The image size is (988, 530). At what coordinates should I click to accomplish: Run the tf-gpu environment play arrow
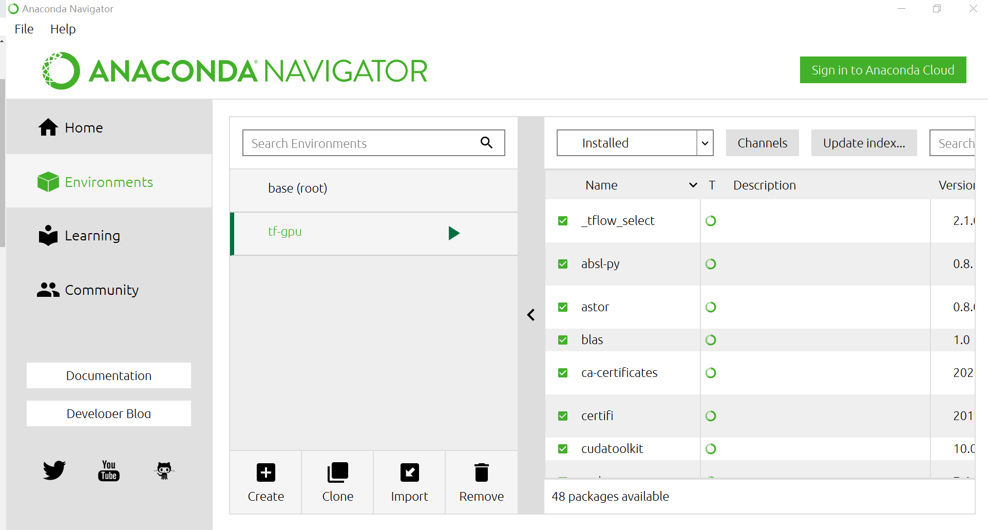(454, 233)
